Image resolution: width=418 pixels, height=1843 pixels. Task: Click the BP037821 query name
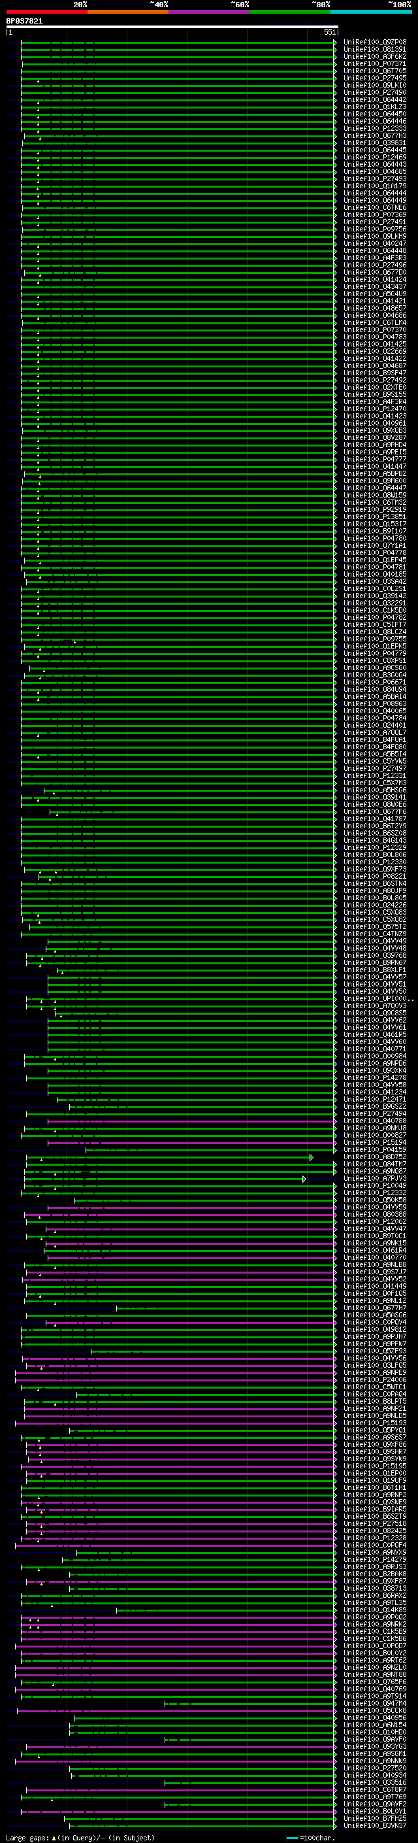24,21
